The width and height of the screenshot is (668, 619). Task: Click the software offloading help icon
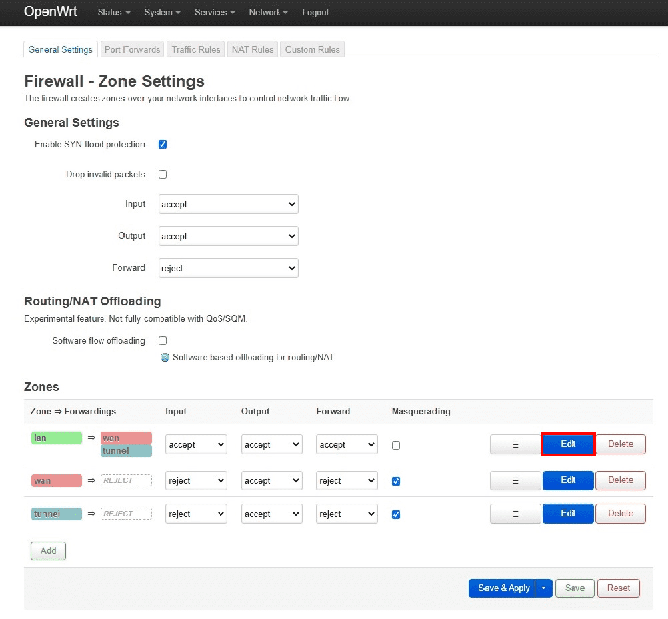click(x=165, y=358)
